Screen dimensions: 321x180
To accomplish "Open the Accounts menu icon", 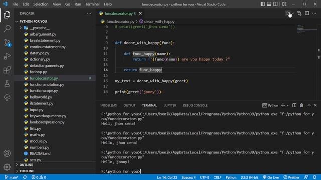I will point(7,153).
